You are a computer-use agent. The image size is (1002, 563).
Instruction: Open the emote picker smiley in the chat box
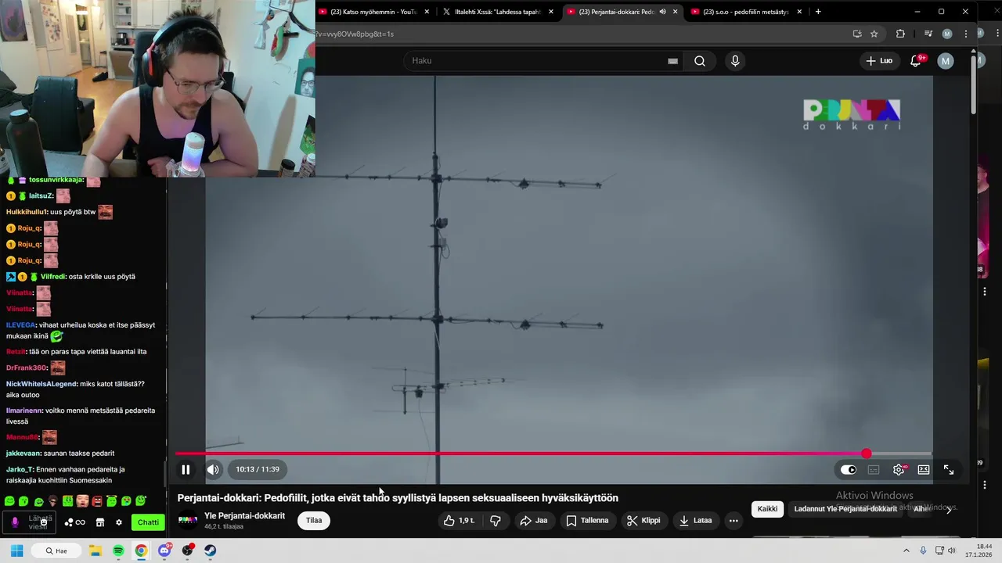click(44, 522)
